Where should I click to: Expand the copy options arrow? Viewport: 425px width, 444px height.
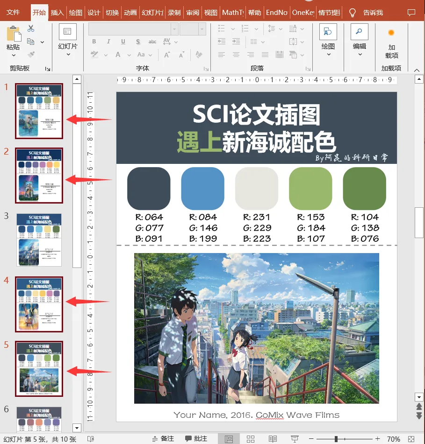[42, 42]
